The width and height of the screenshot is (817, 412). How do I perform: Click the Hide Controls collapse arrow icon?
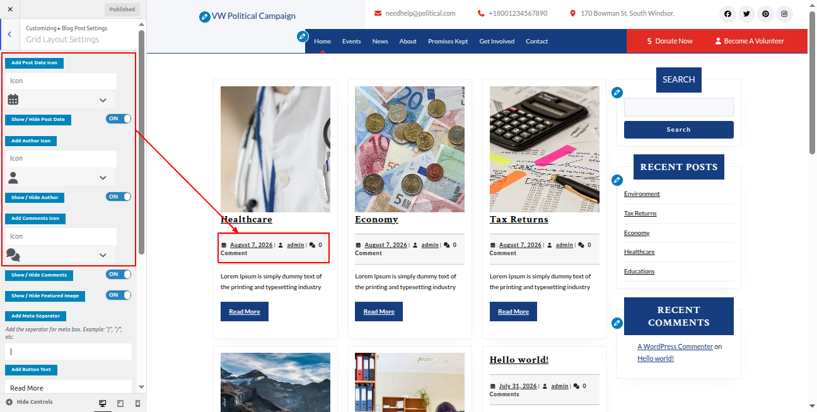pyautogui.click(x=9, y=402)
